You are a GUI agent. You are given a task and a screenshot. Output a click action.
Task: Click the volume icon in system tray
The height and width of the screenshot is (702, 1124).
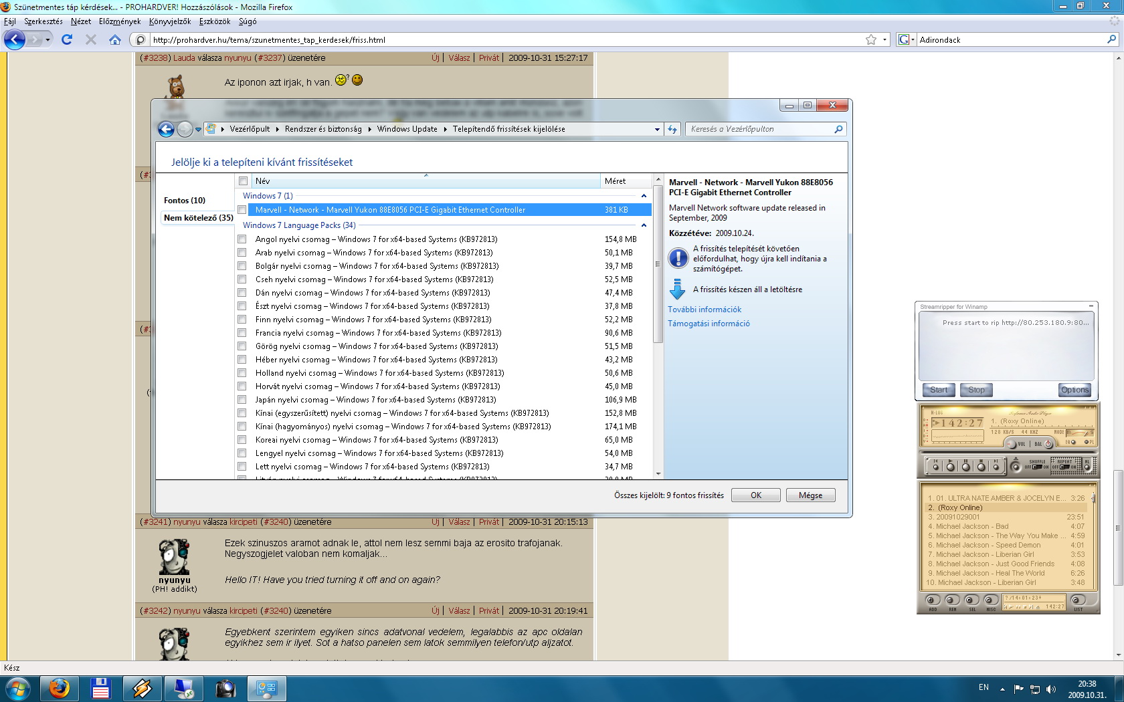(x=1051, y=689)
